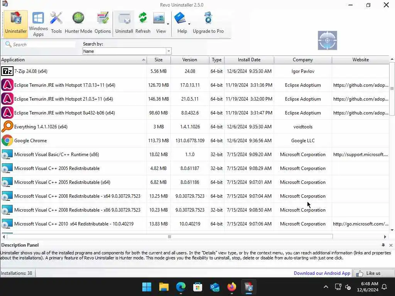Image resolution: width=395 pixels, height=296 pixels.
Task: Click the Google Chrome icon in list
Action: (7, 140)
